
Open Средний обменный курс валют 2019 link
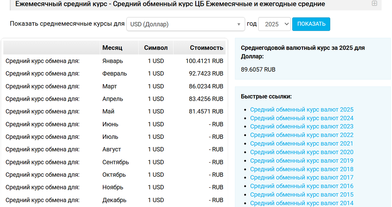click(x=302, y=160)
